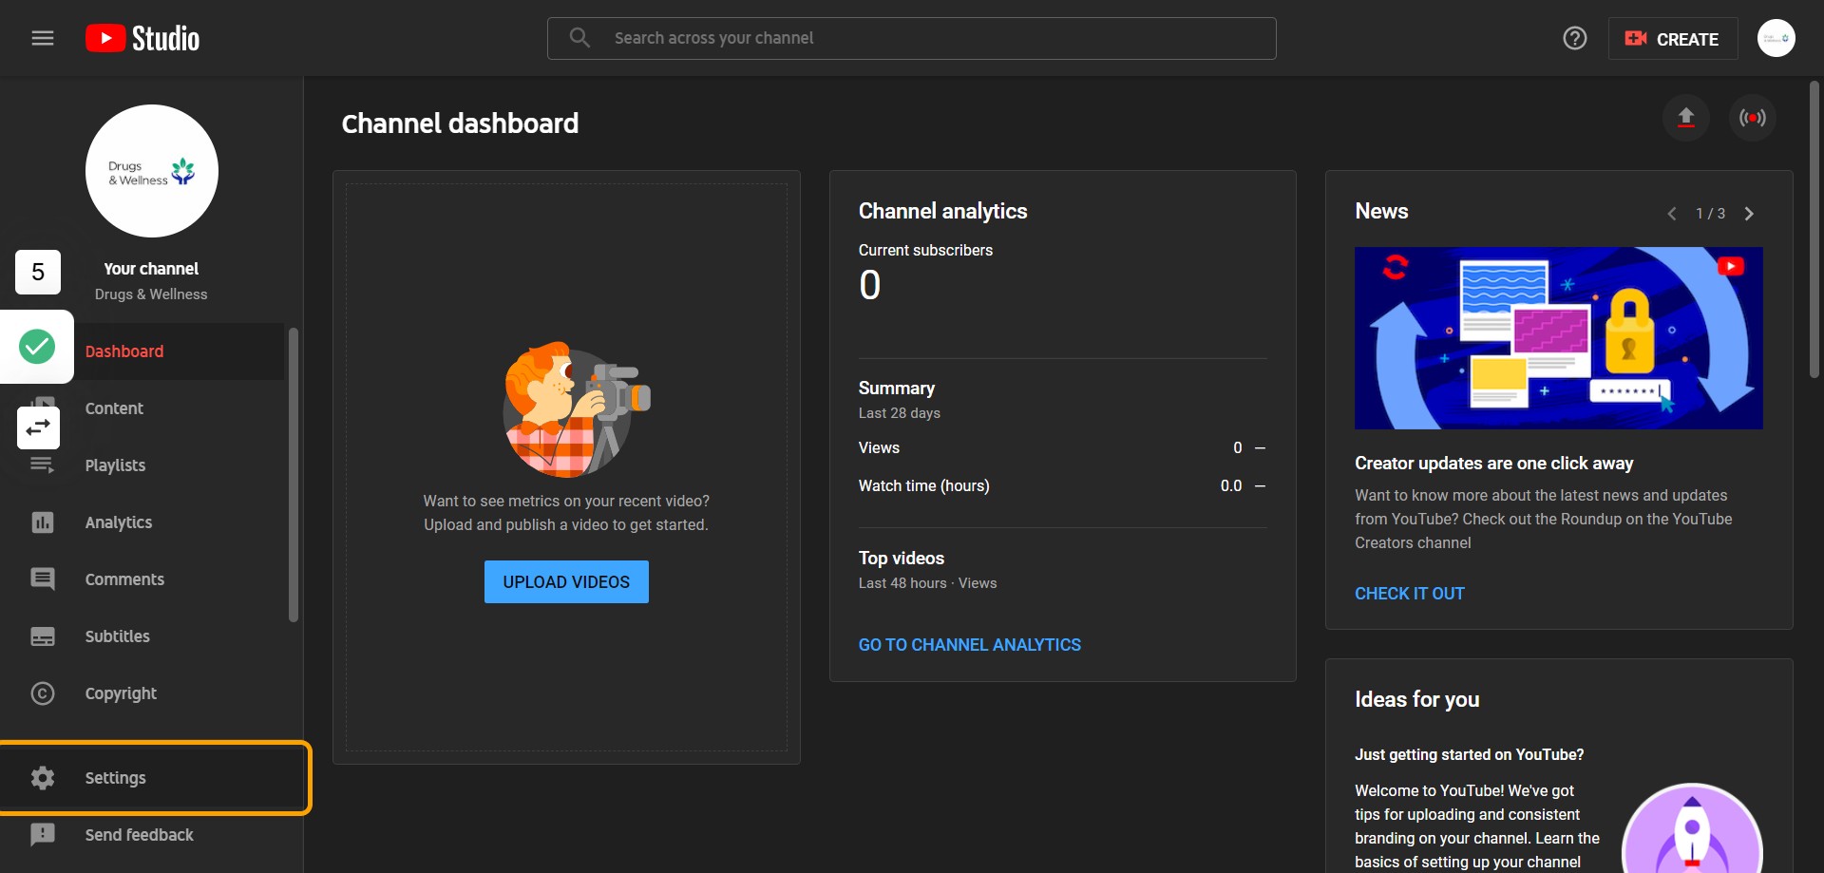
Task: Select Playlists in the sidebar
Action: pos(115,465)
